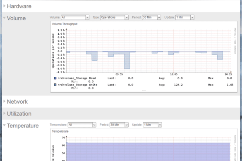Open the Volume 'All' dropdown
Screen dimensions: 242x161
coord(75,17)
